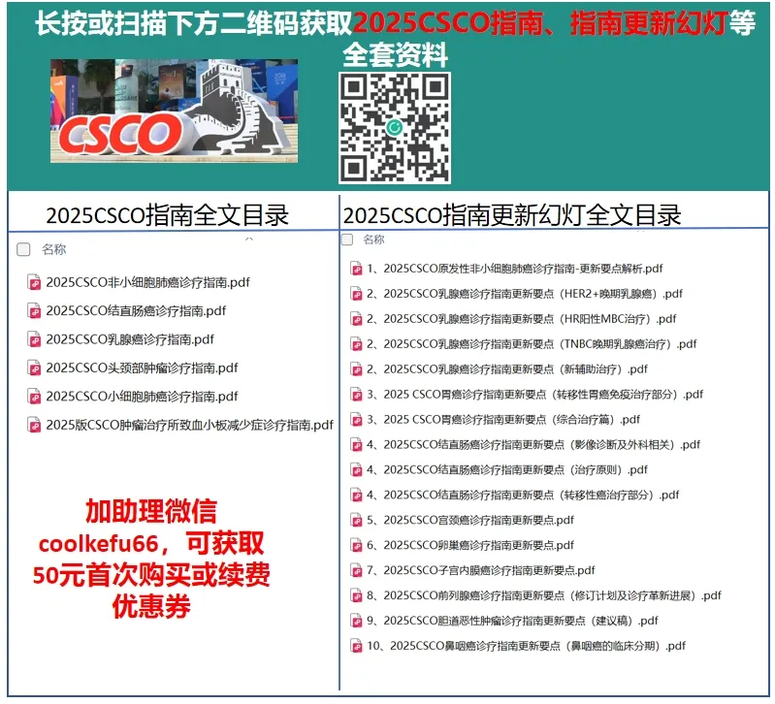The image size is (775, 704).
Task: Select text 胃癌诊疗指南更新要点（综合治疗篇）
Action: coord(503,420)
